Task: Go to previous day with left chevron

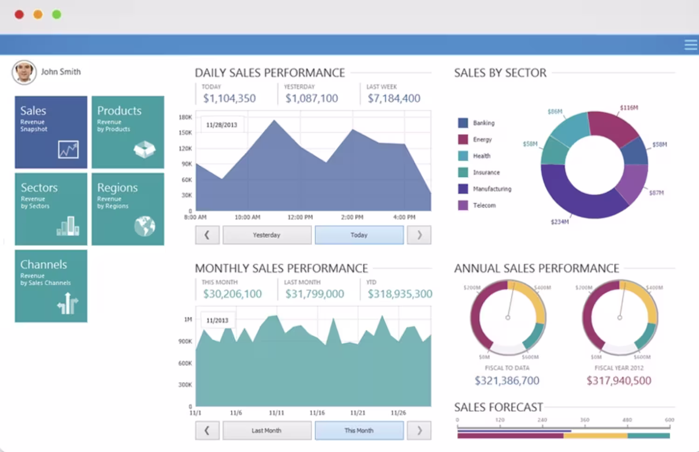Action: coord(207,235)
